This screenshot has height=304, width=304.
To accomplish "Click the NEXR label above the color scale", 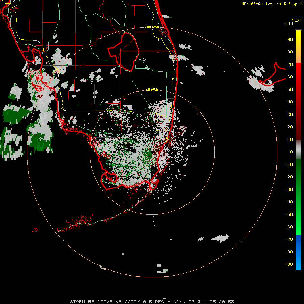I will (x=297, y=20).
